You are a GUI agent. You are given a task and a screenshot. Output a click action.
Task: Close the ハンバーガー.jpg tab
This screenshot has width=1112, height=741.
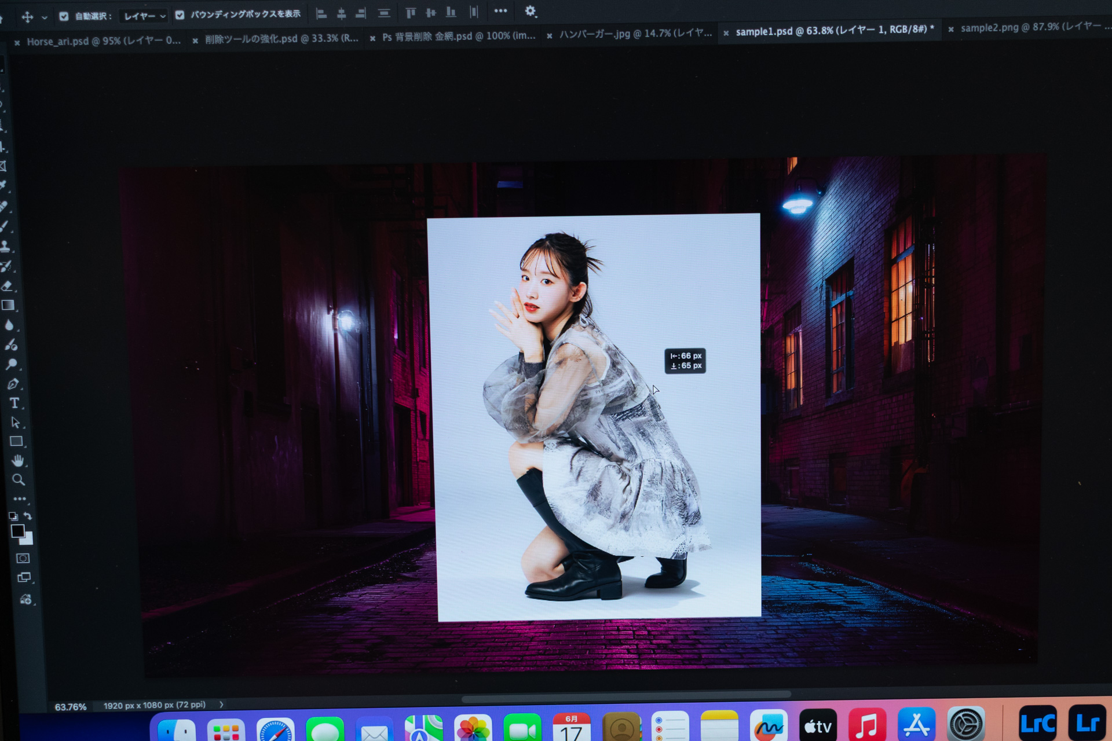coord(549,36)
